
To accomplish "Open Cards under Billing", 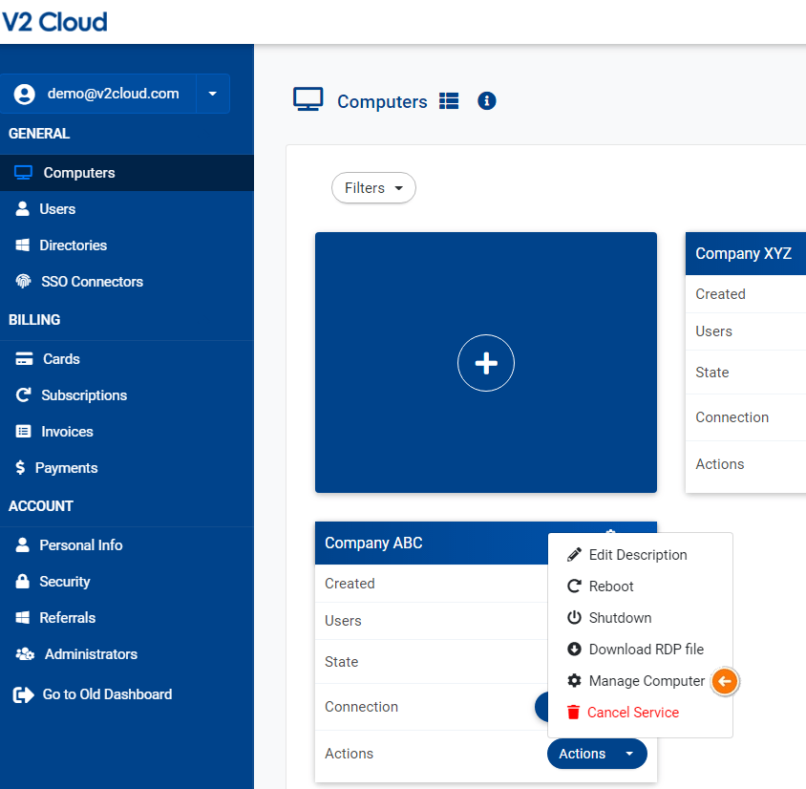I will [x=127, y=359].
